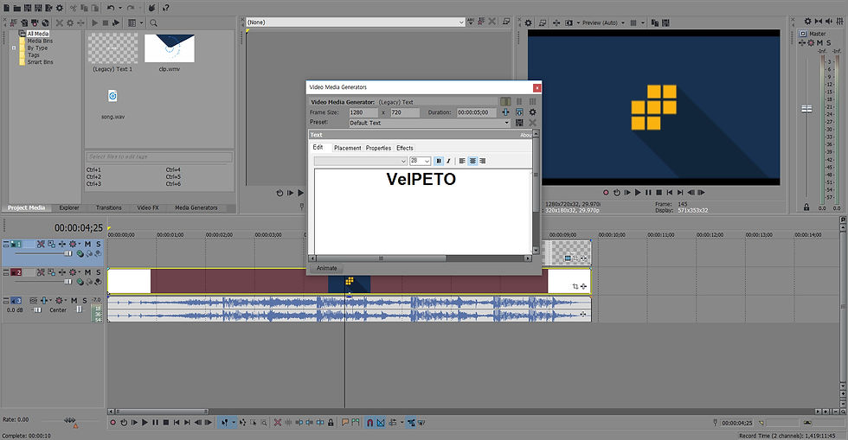Viewport: 848px width, 440px height.
Task: Open the undo history dropdown arrow
Action: coord(120,8)
